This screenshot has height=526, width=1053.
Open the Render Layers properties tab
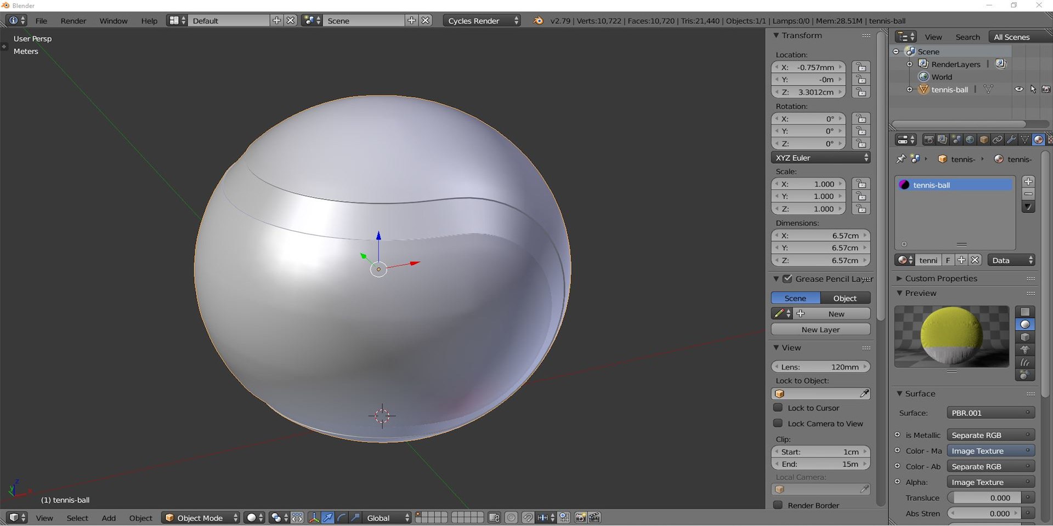point(942,140)
